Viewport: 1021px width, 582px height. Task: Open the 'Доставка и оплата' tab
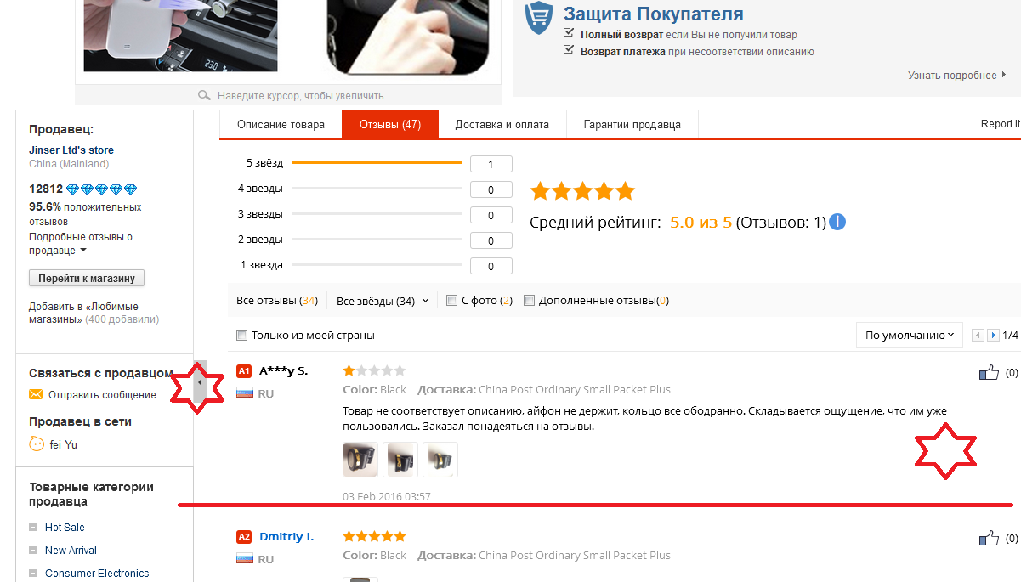tap(502, 124)
